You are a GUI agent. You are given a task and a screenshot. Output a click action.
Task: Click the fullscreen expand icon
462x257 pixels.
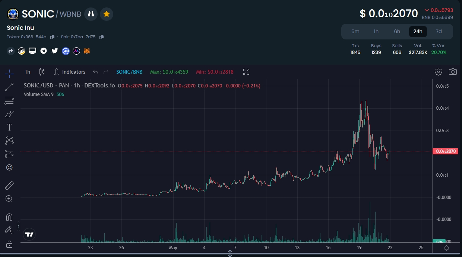coord(246,72)
